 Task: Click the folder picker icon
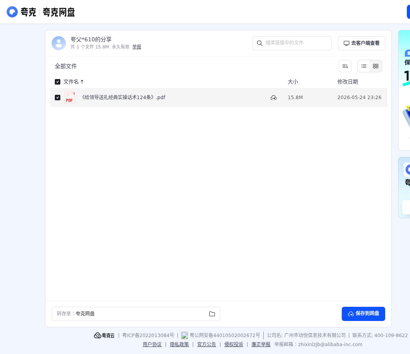point(212,314)
